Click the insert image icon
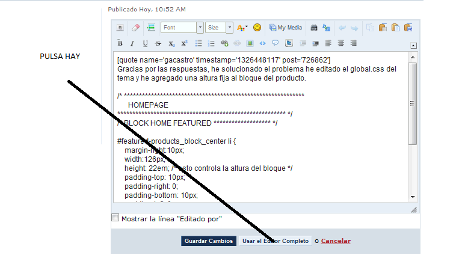The image size is (462, 261). point(250,43)
